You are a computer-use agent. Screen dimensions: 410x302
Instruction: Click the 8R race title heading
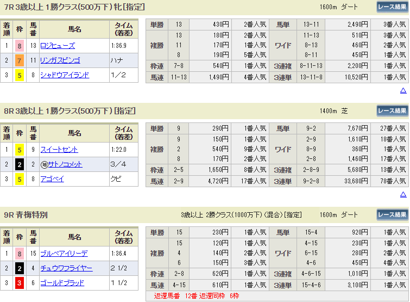[70, 111]
